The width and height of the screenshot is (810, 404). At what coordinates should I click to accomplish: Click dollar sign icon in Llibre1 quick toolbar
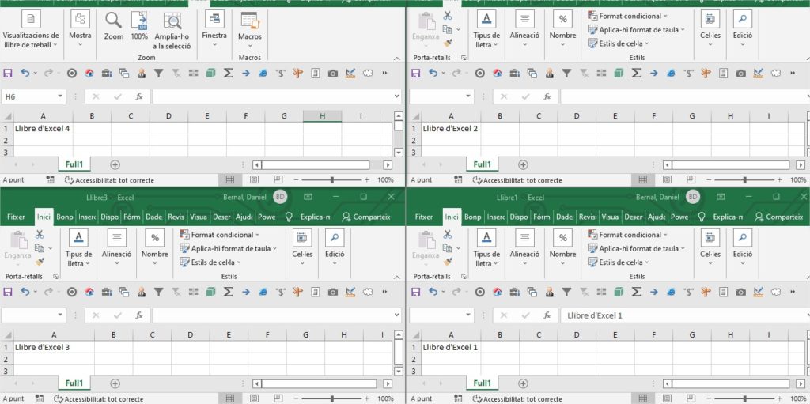click(x=689, y=292)
